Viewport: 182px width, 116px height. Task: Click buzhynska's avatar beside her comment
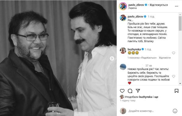coord(123,51)
